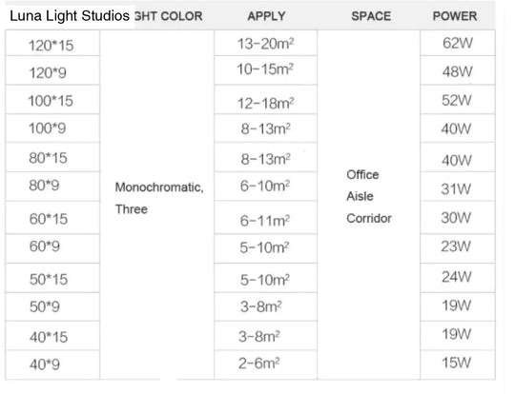515x394 pixels.
Task: Click the 120*9 size cell
Action: [x=52, y=70]
